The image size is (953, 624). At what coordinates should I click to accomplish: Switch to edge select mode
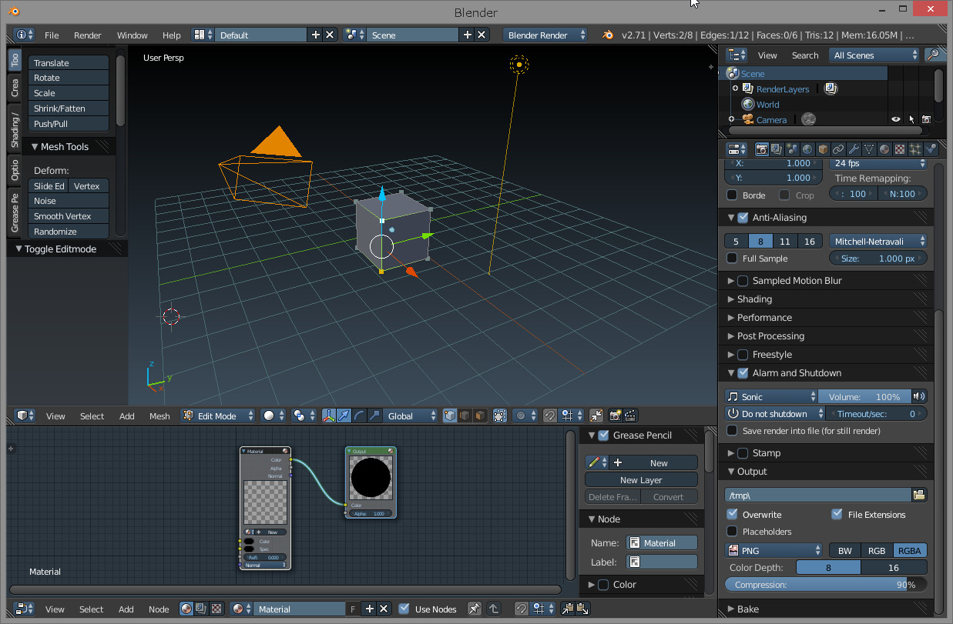465,415
